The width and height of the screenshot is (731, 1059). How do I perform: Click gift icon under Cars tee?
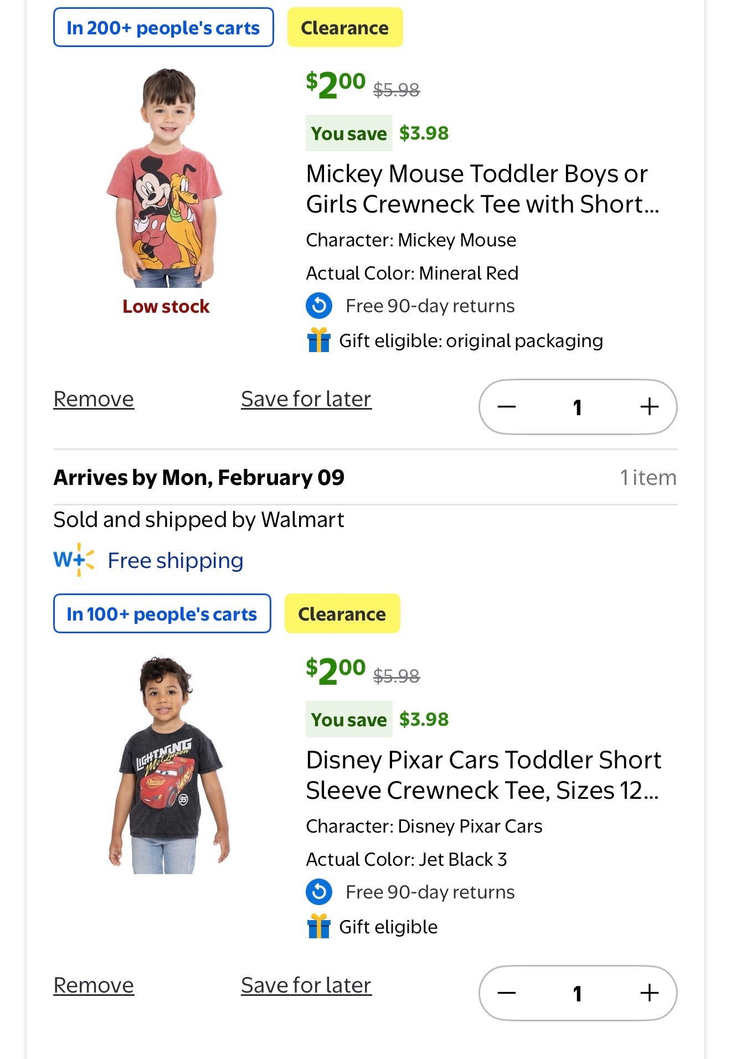point(319,926)
